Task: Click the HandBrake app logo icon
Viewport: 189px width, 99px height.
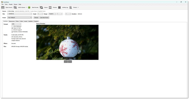Action: [x=2, y=2]
